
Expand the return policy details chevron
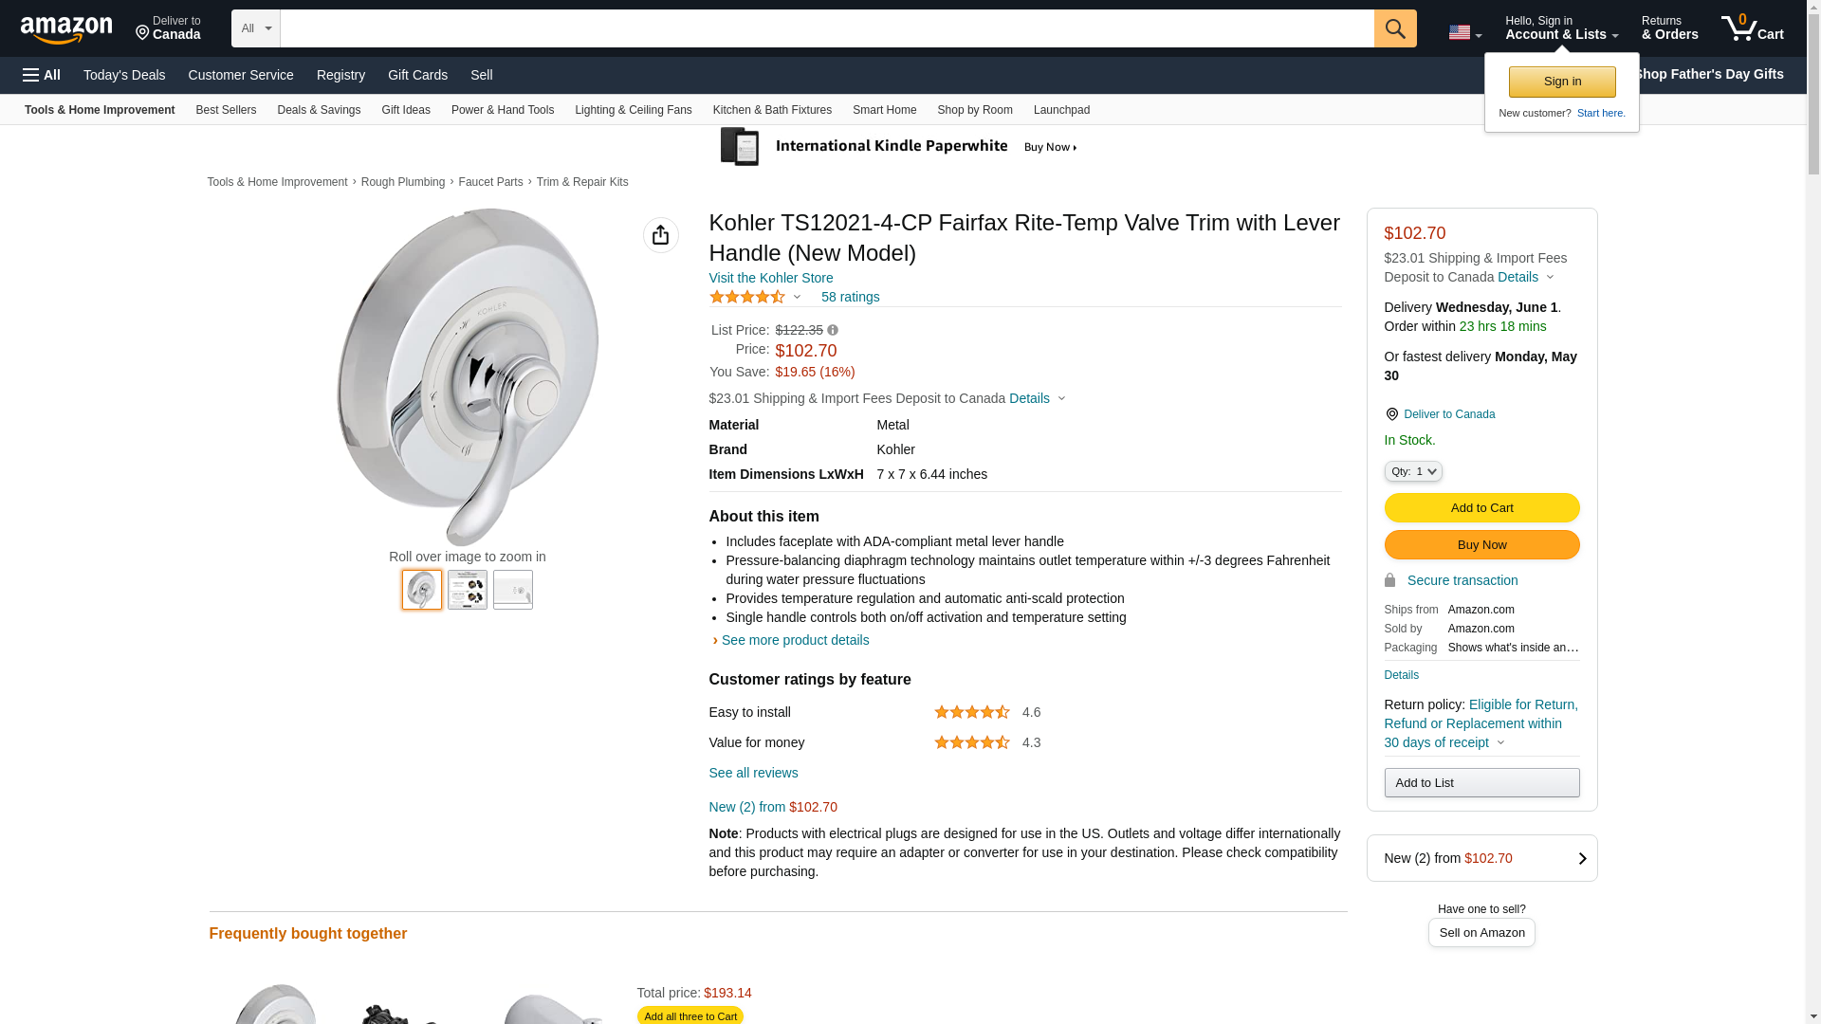pos(1500,742)
